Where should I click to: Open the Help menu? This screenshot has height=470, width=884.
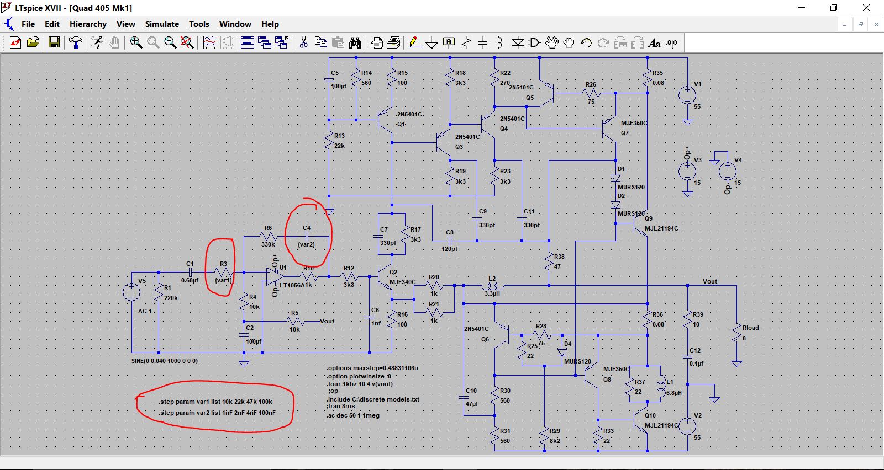(270, 24)
